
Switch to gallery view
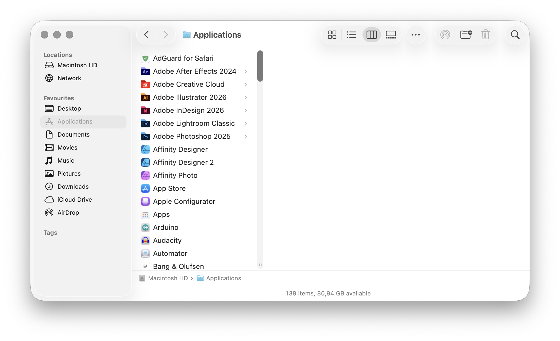tap(391, 35)
